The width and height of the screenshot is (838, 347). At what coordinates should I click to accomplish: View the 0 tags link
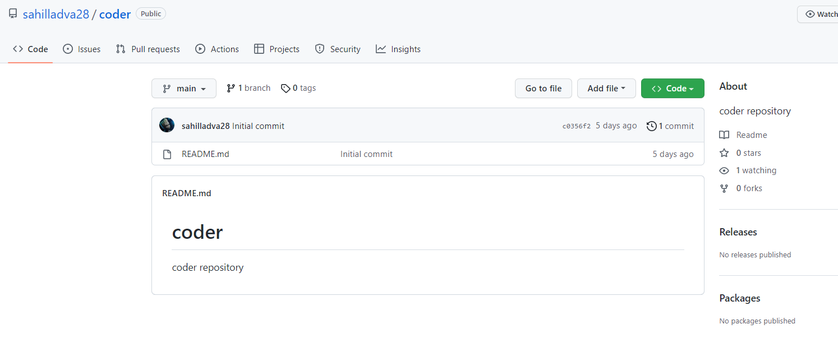(298, 88)
